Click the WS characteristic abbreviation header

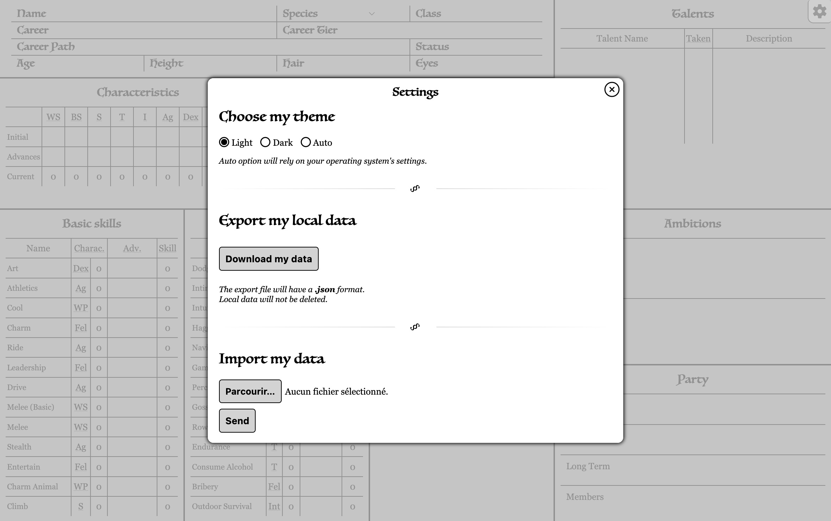click(53, 117)
